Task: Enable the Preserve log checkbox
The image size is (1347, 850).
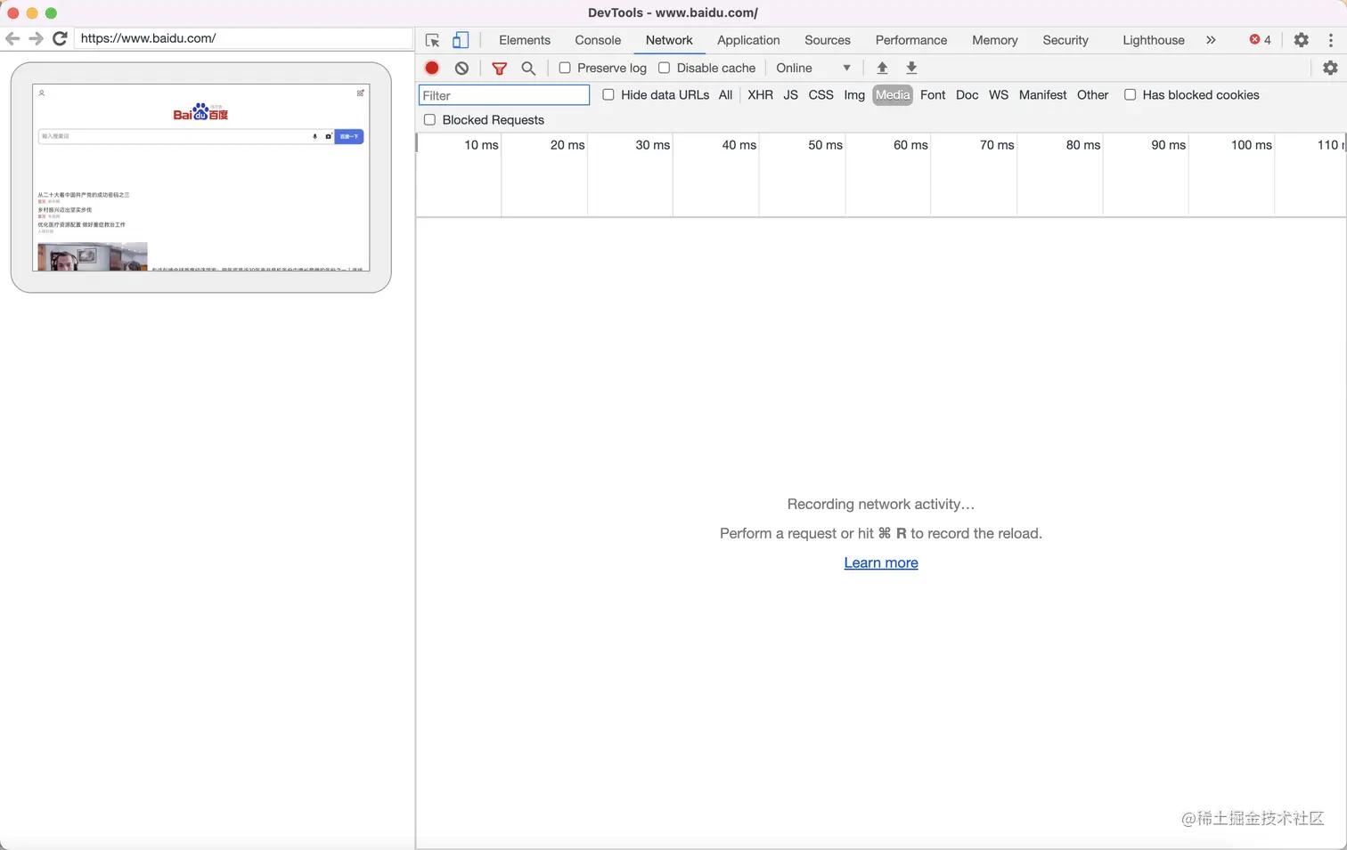Action: point(565,68)
